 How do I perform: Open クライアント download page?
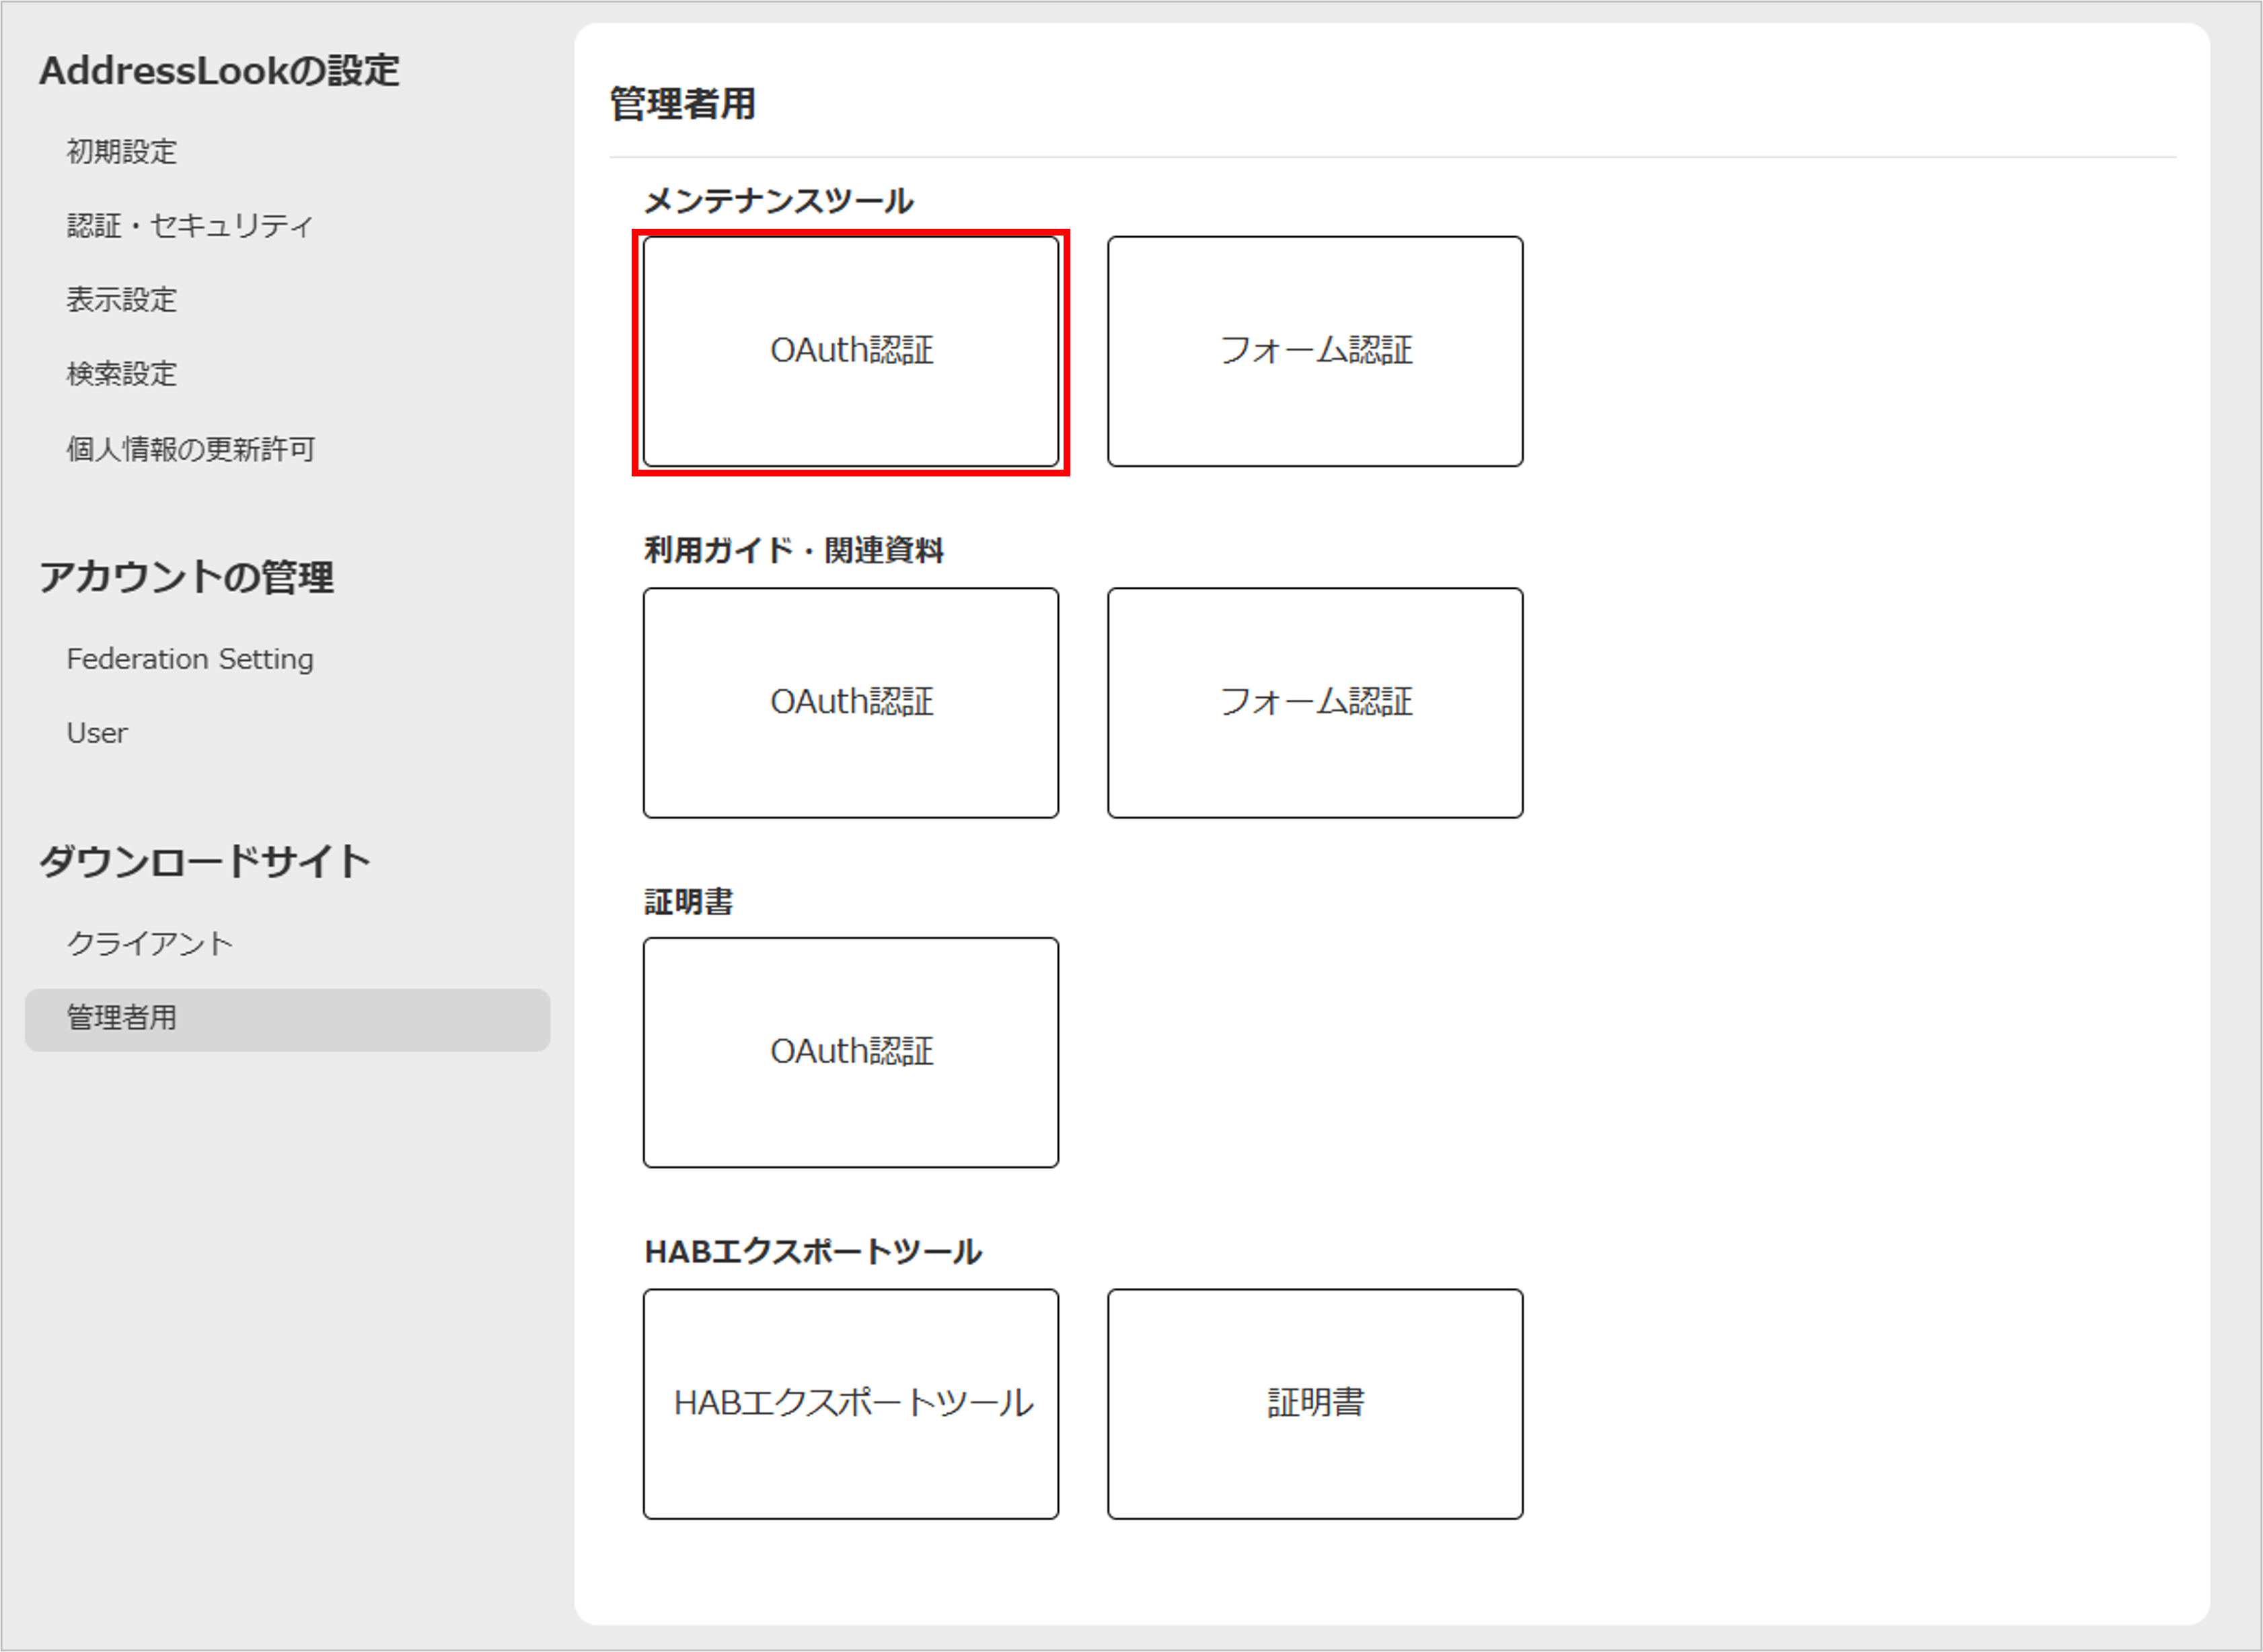point(150,943)
